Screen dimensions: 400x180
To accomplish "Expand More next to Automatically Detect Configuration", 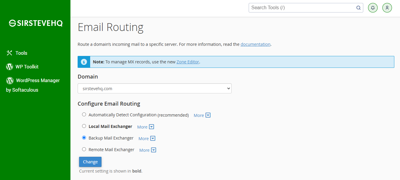I will [202, 115].
